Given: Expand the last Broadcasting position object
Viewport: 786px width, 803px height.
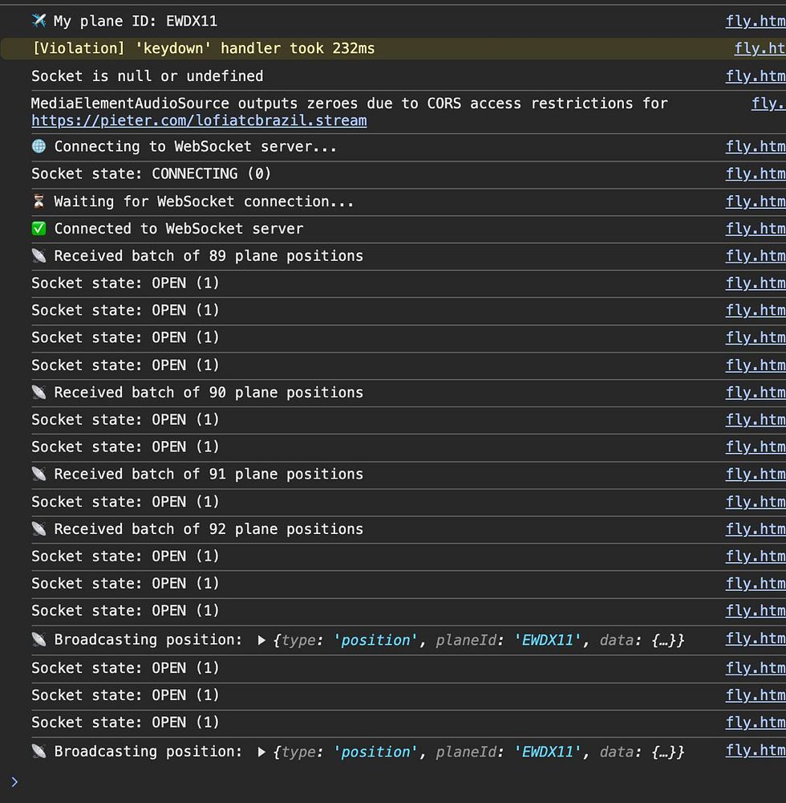Looking at the screenshot, I should tap(262, 752).
